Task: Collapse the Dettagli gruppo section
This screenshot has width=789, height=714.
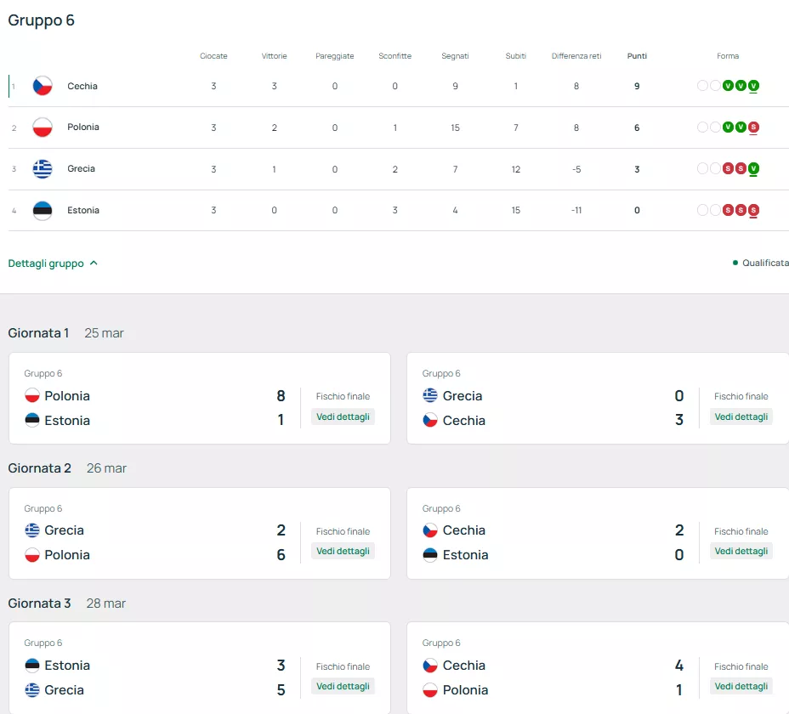Action: point(53,263)
